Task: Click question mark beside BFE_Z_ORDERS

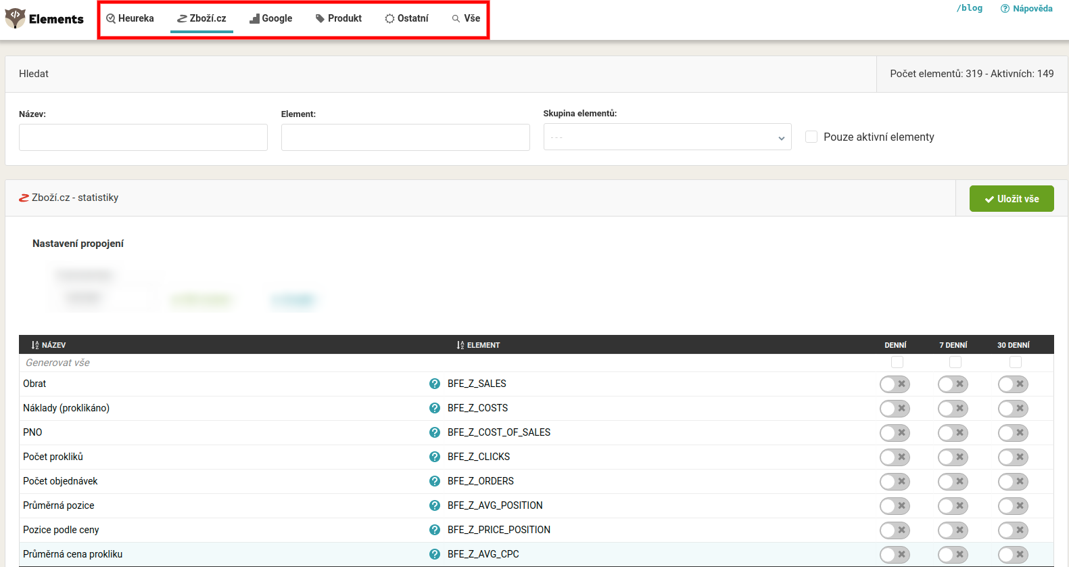Action: point(435,481)
